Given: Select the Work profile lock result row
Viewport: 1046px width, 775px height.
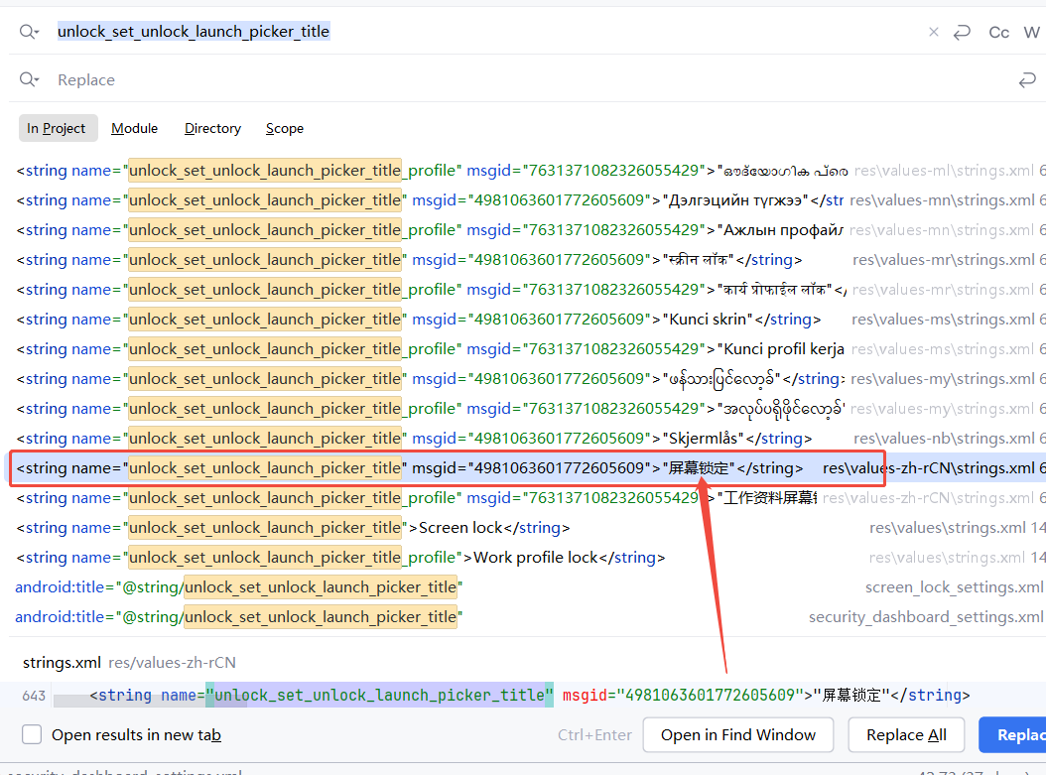Looking at the screenshot, I should click(x=527, y=558).
